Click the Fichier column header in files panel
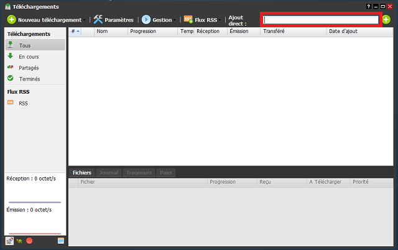This screenshot has height=250, width=398. pos(142,182)
